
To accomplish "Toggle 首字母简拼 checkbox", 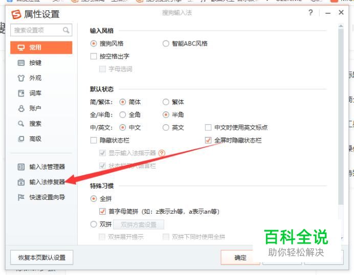I will tap(102, 212).
